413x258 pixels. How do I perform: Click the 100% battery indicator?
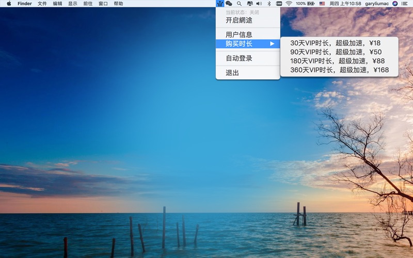tap(305, 4)
